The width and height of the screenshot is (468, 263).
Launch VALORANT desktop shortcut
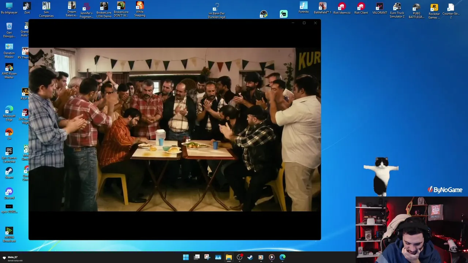(x=380, y=8)
